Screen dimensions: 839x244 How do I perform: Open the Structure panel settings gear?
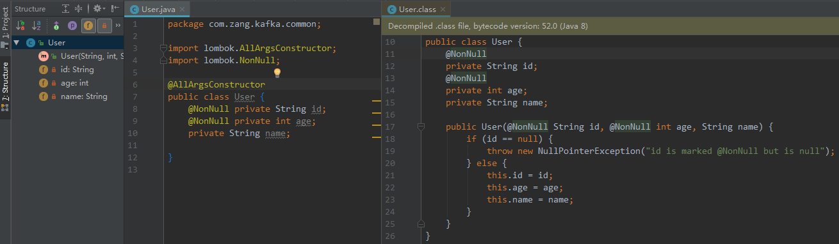[x=98, y=9]
